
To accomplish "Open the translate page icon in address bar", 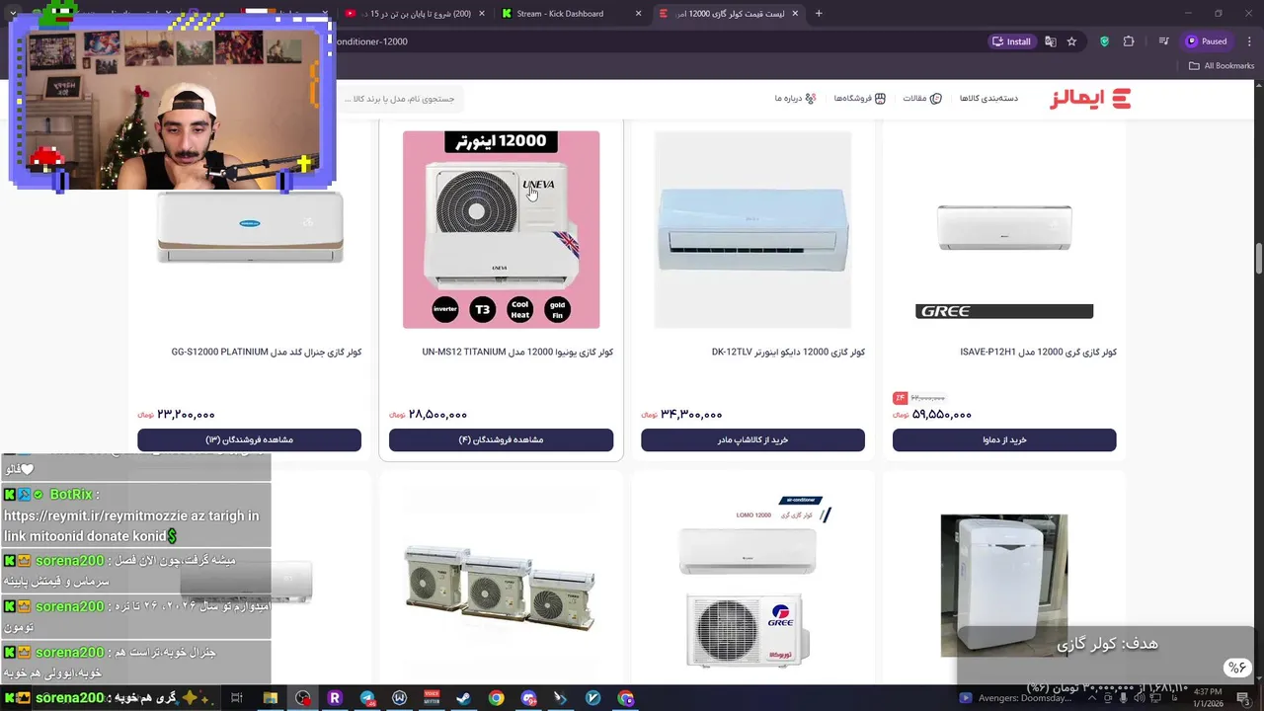I will click(1051, 41).
